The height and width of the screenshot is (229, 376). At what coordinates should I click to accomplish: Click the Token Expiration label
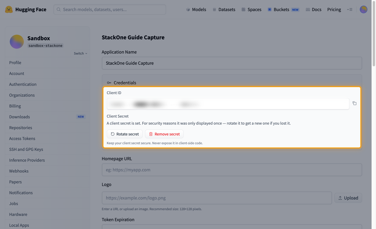[118, 220]
